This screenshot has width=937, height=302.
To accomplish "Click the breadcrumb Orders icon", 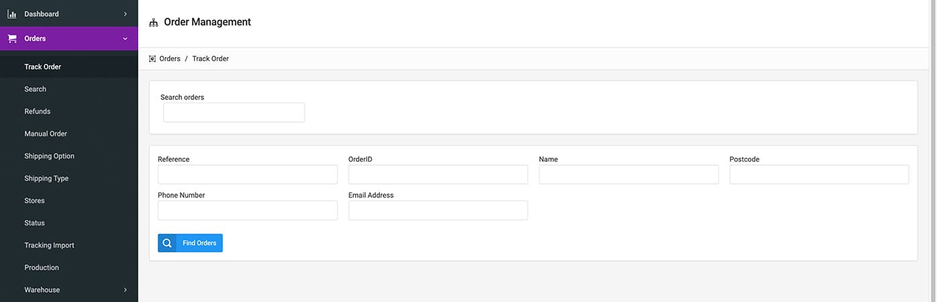I will (x=152, y=59).
